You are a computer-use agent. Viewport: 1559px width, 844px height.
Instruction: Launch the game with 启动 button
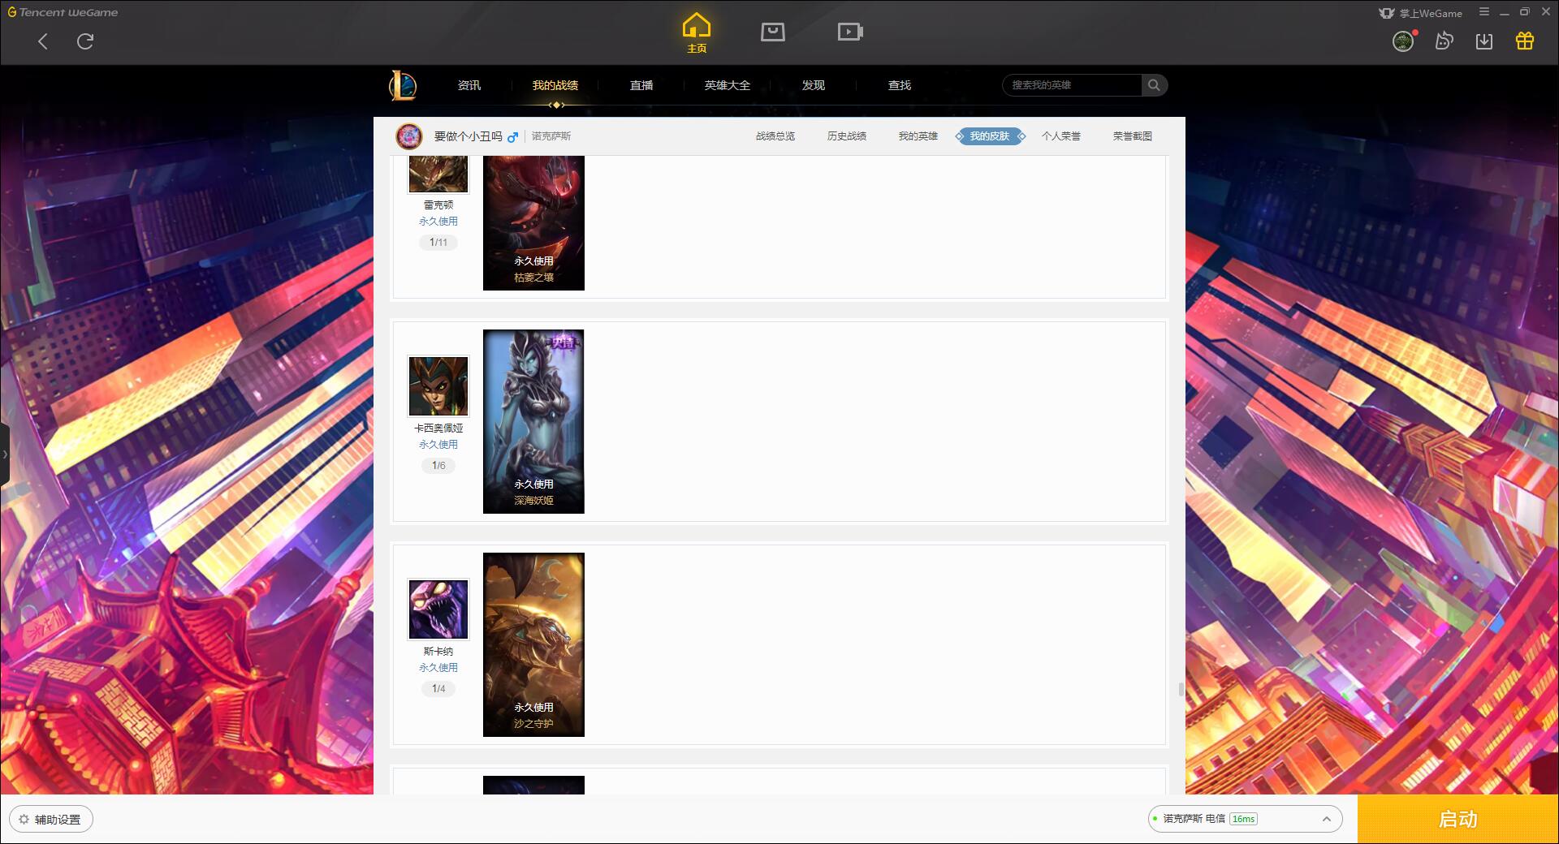(1458, 819)
